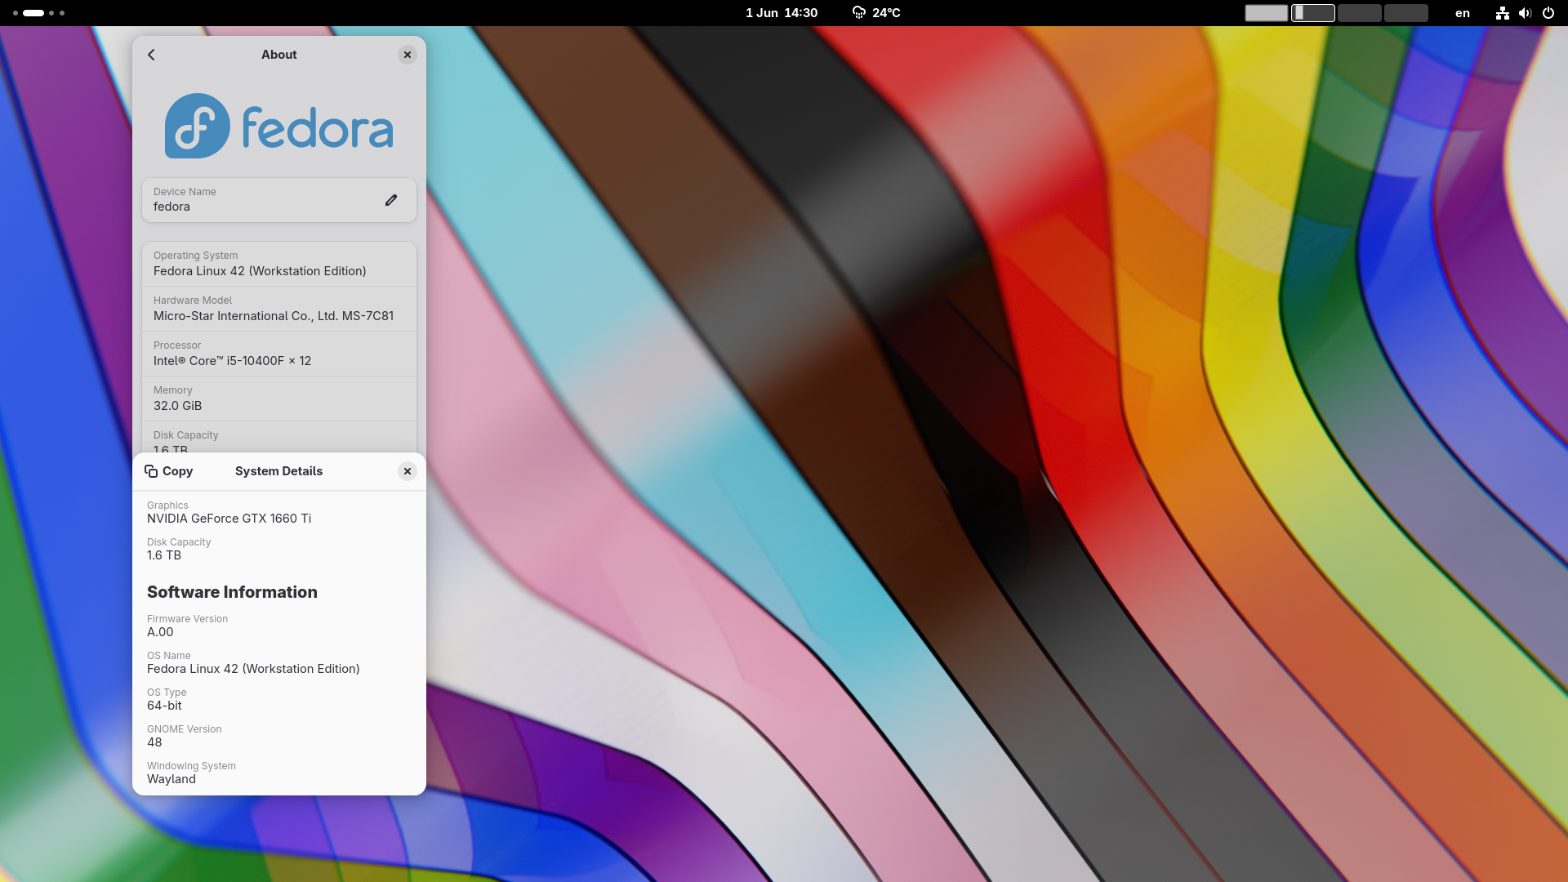Click the volume speaker icon in top bar
The height and width of the screenshot is (882, 1568).
[1525, 13]
